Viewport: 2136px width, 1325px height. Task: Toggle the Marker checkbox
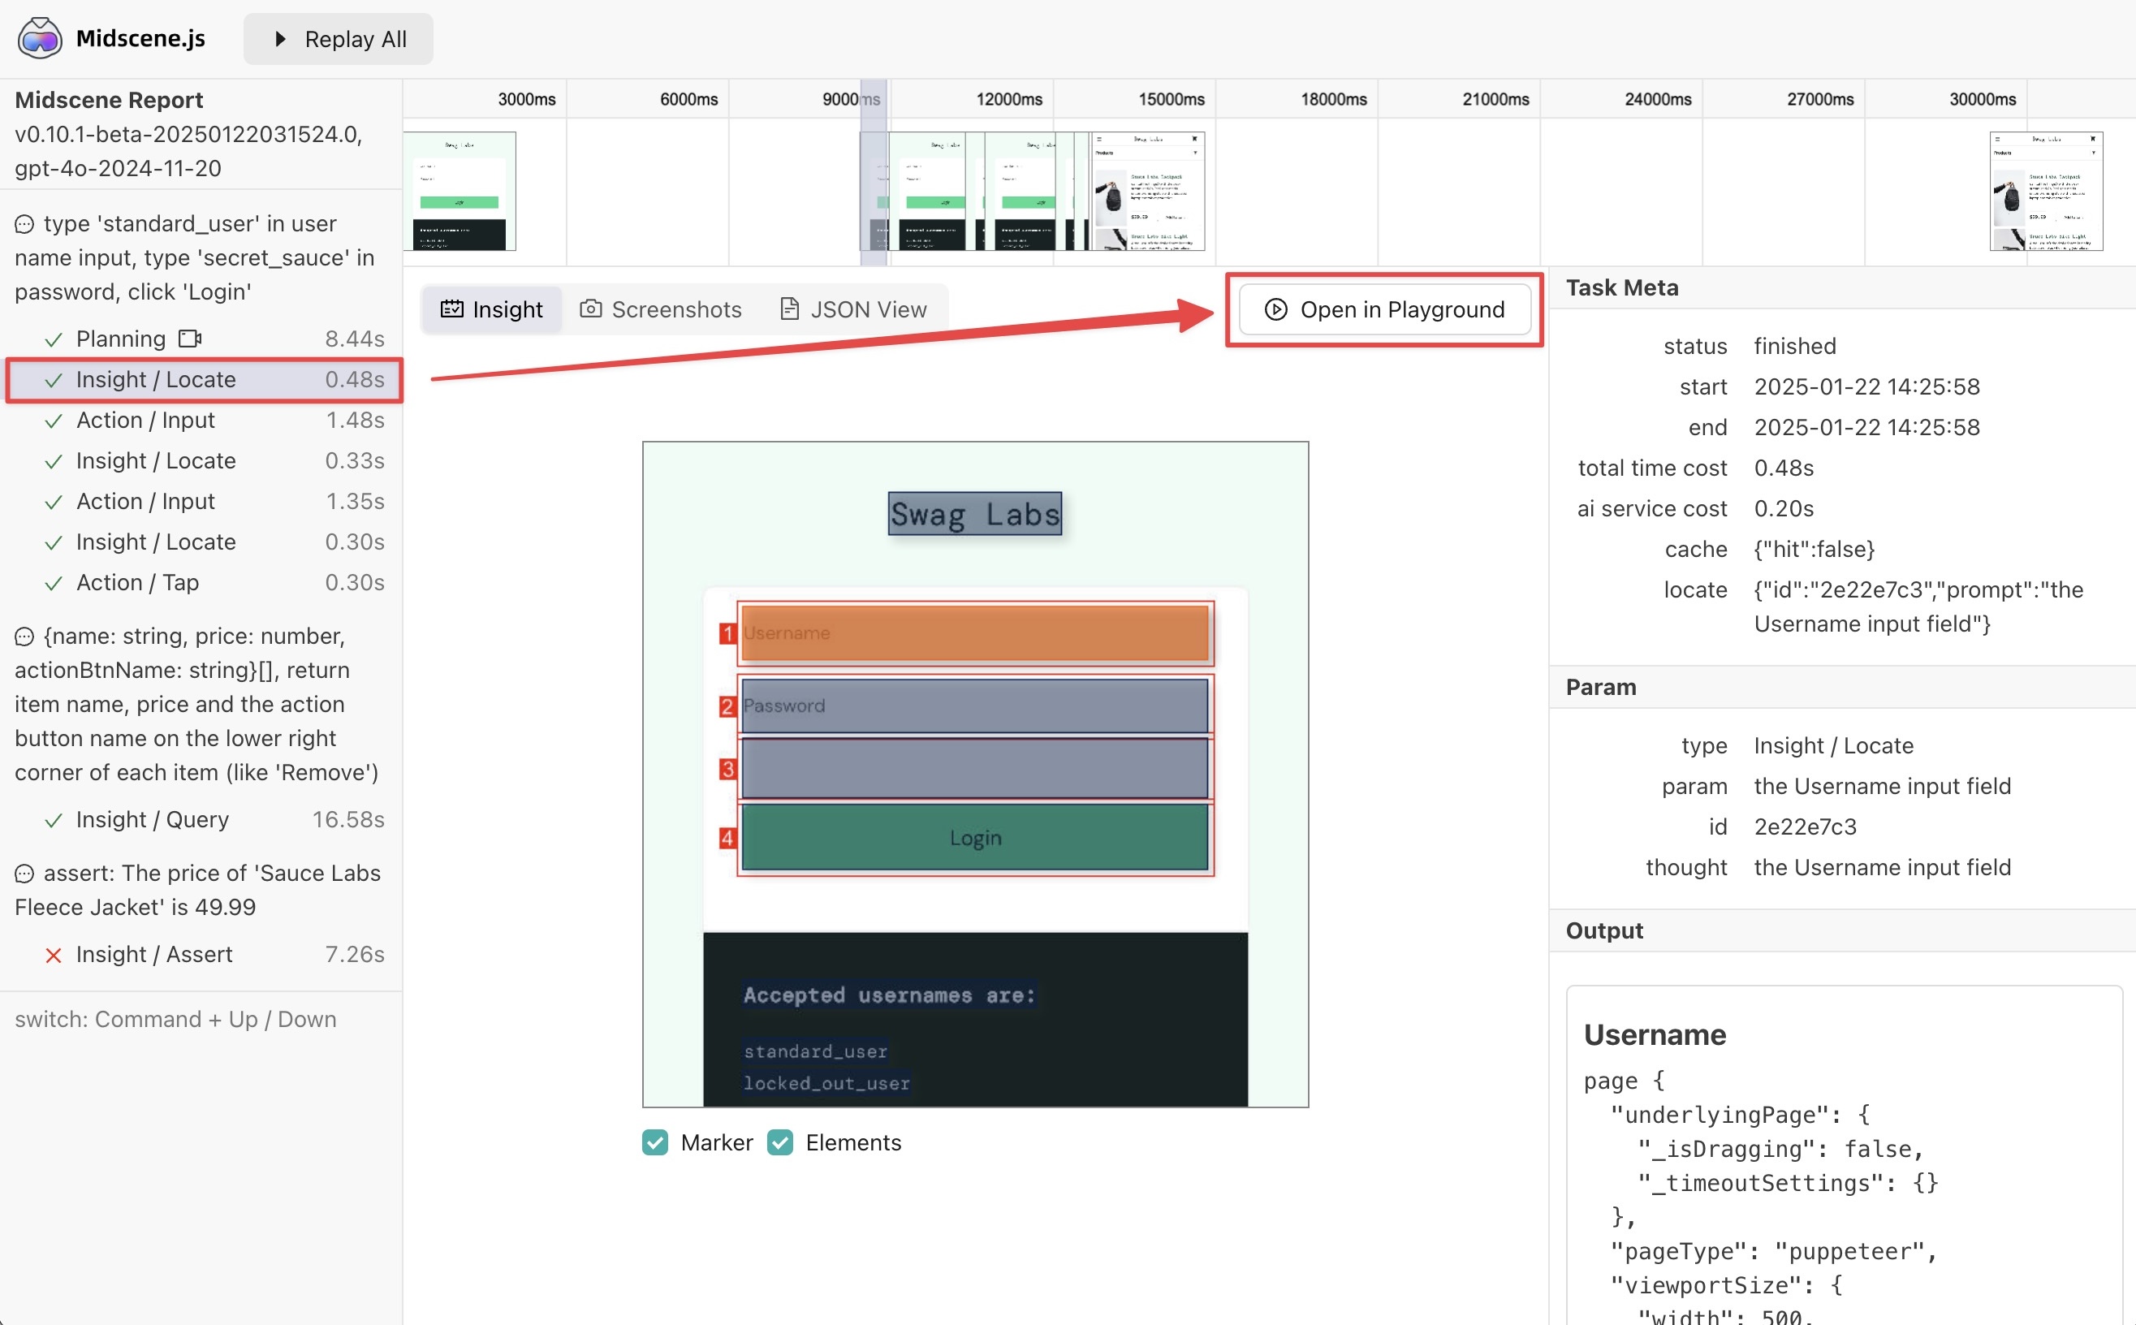[653, 1140]
